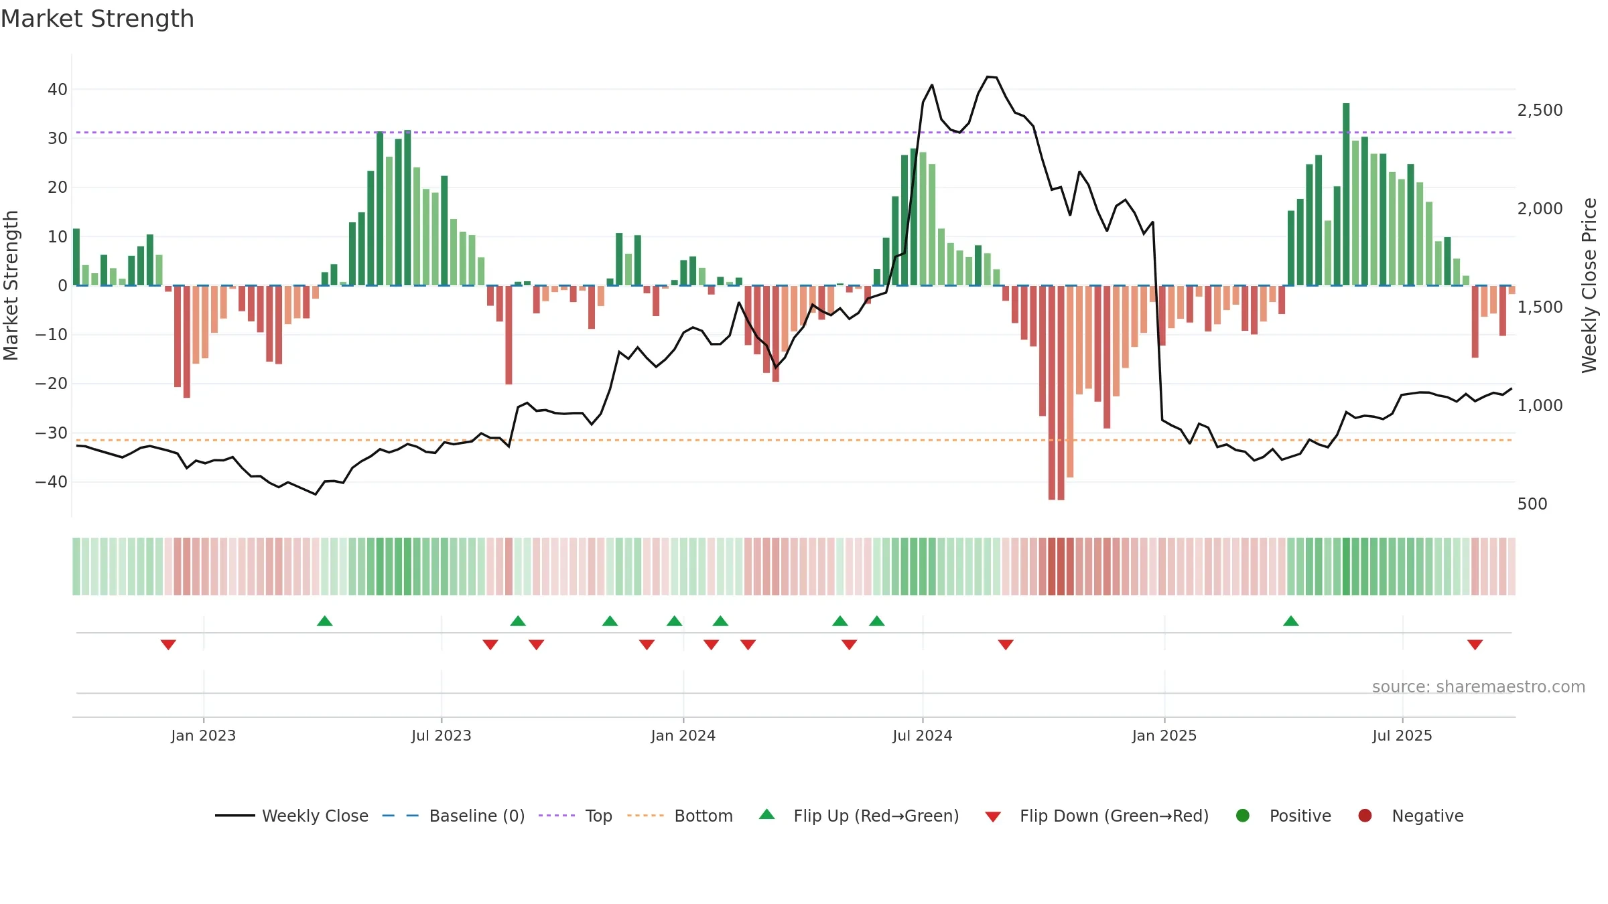Select the Flip Down marker in September 2024
Image resolution: width=1608 pixels, height=904 pixels.
(x=1006, y=644)
